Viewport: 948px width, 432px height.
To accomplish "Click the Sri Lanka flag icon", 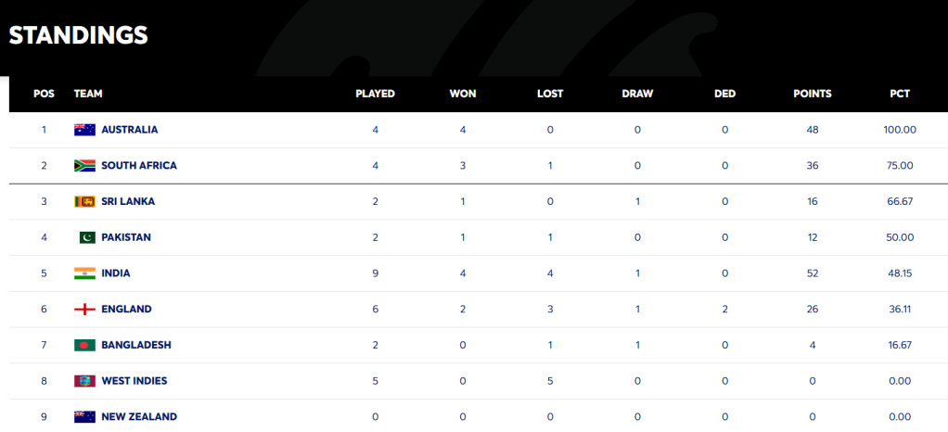I will click(x=84, y=201).
